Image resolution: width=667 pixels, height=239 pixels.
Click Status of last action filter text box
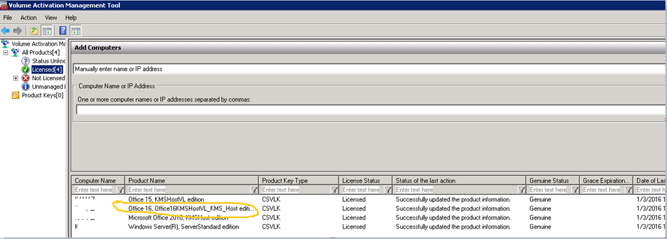coord(455,190)
